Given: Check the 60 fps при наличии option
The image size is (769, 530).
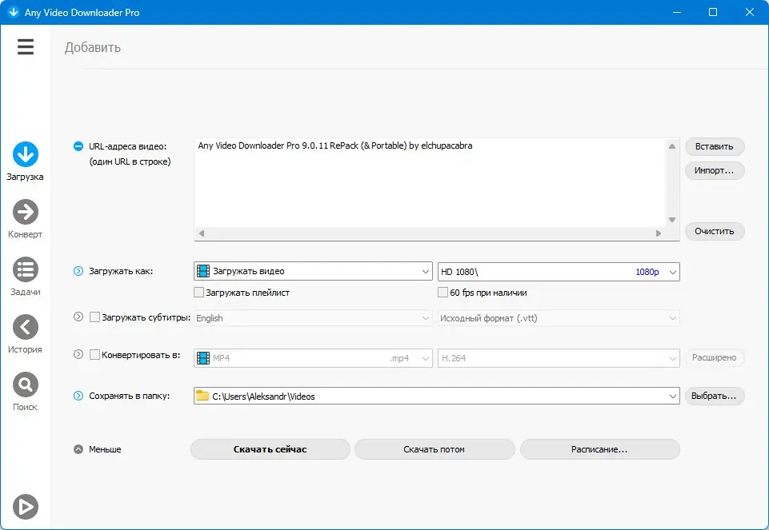Looking at the screenshot, I should [x=443, y=293].
